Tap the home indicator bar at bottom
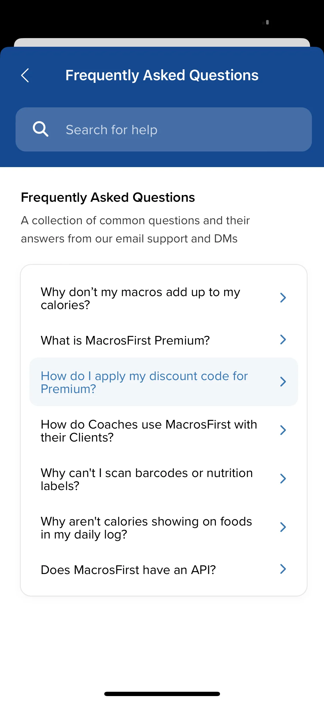Screen dimensions: 324x703 point(162,694)
